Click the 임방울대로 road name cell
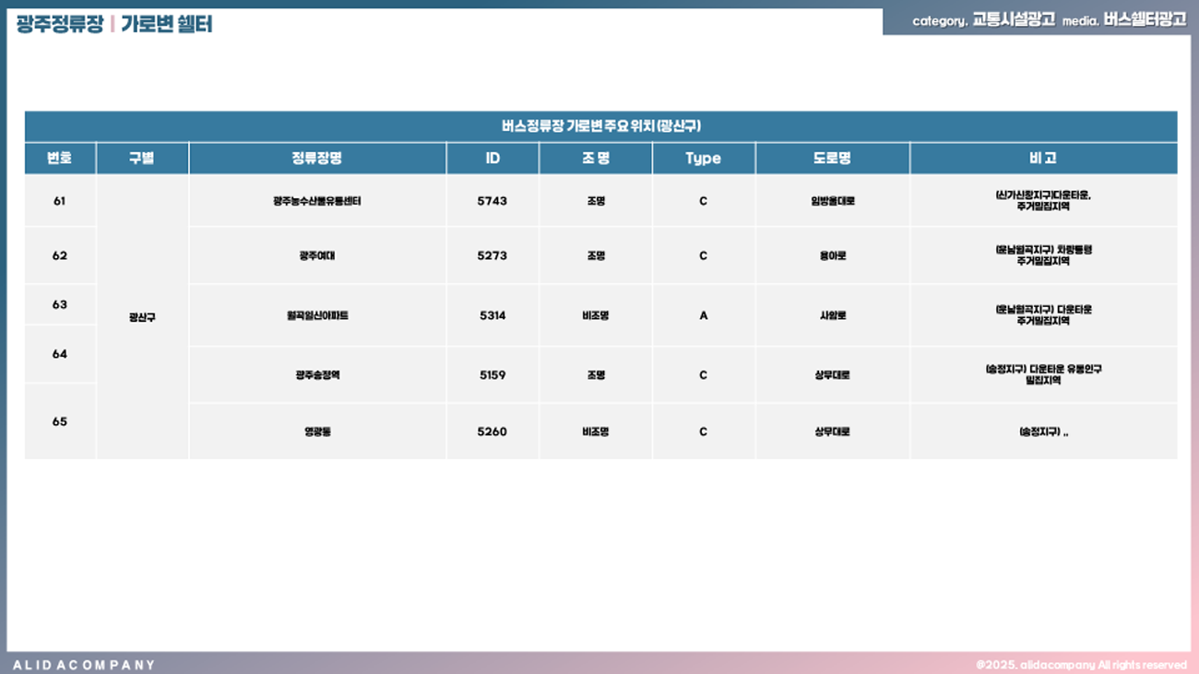The image size is (1199, 674). pos(832,201)
